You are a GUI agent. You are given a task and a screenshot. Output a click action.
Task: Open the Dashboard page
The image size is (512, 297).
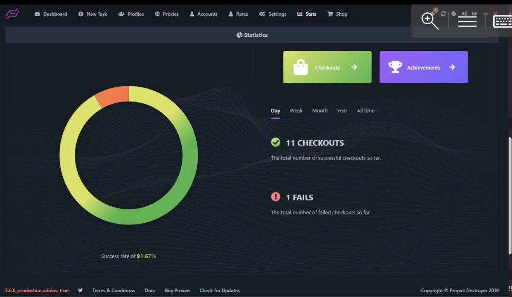tap(51, 14)
